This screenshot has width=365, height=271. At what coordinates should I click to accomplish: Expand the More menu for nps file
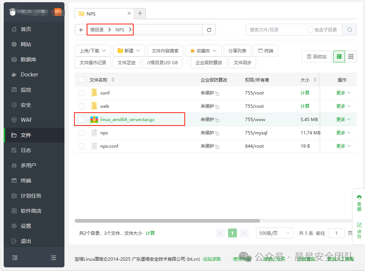pos(343,133)
